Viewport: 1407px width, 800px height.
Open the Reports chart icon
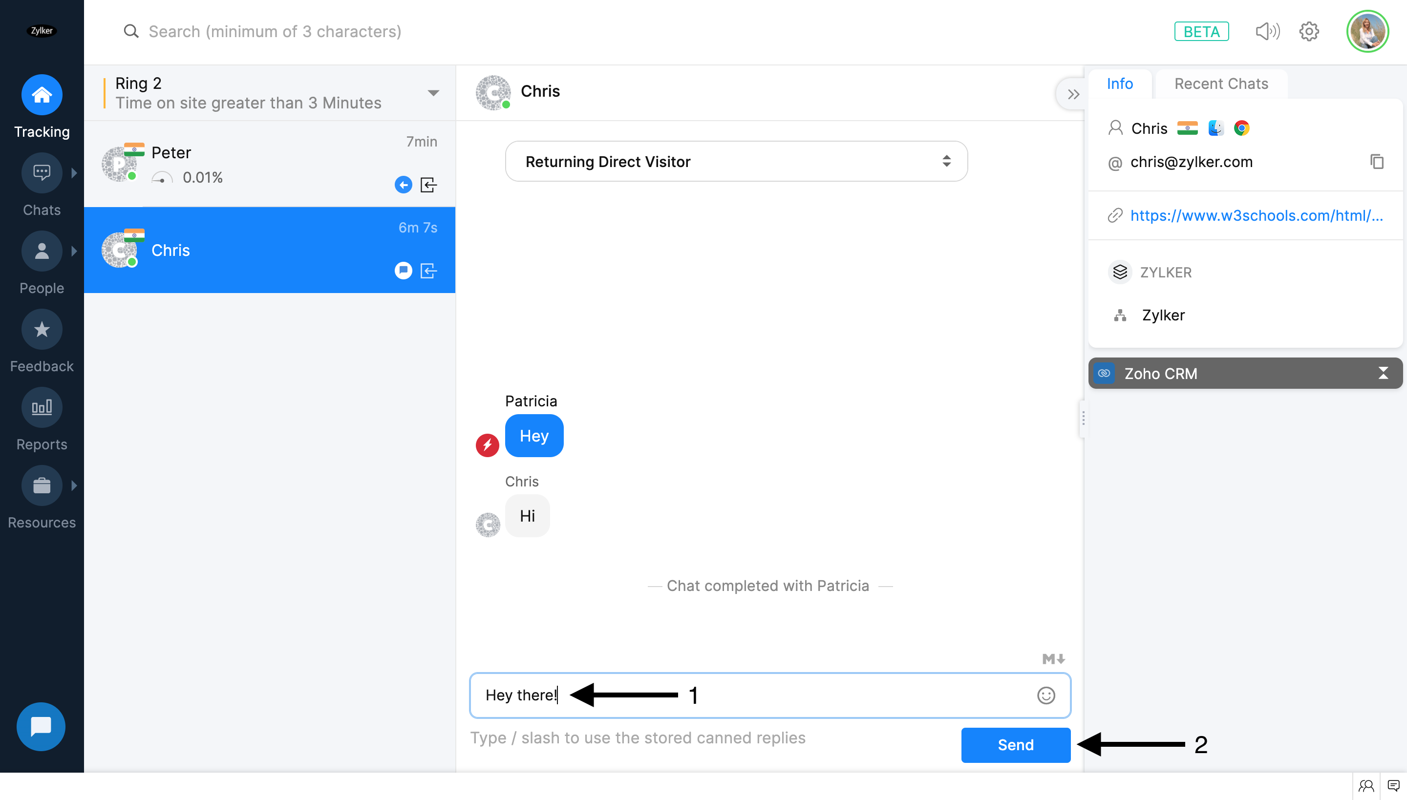point(42,408)
